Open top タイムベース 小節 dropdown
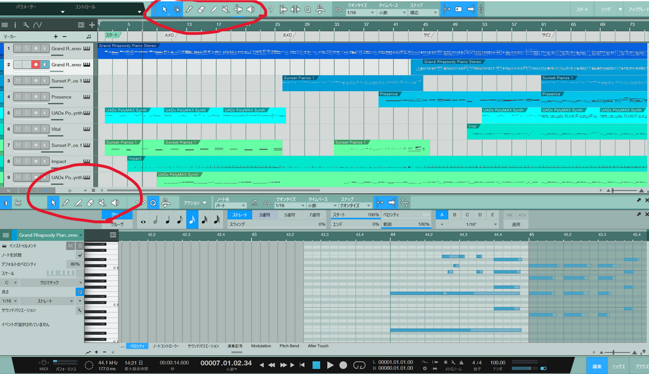The height and width of the screenshot is (374, 649). (x=392, y=13)
